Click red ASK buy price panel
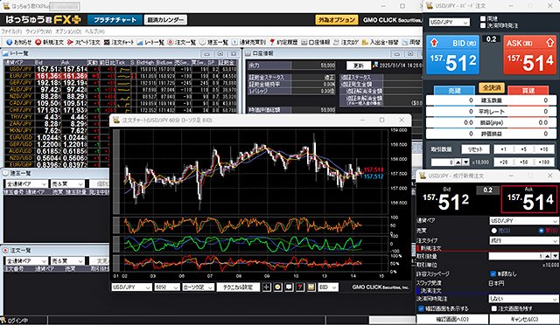This screenshot has height=325, width=560. tap(530, 55)
